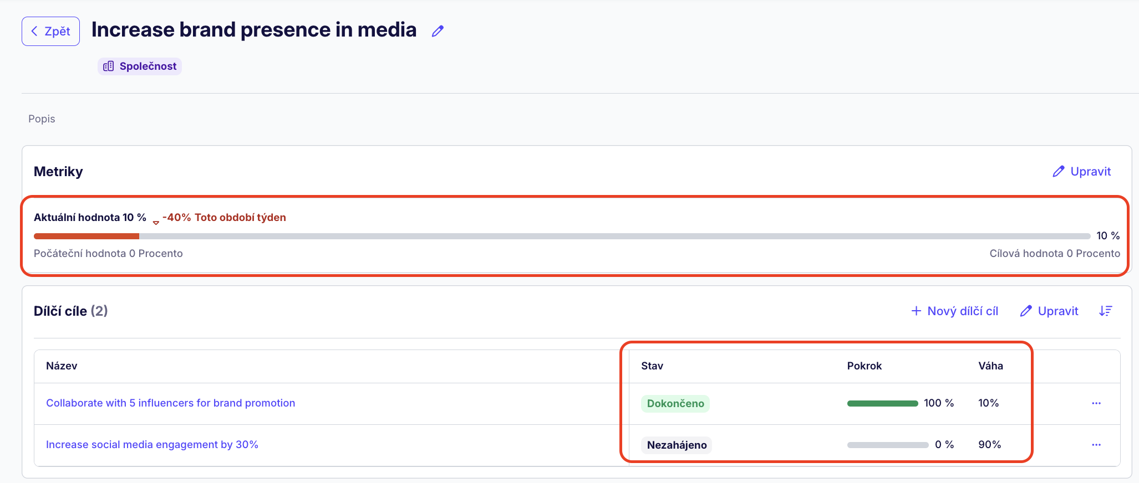Click the Stav column header
Screen dimensions: 1139x483
(x=652, y=366)
